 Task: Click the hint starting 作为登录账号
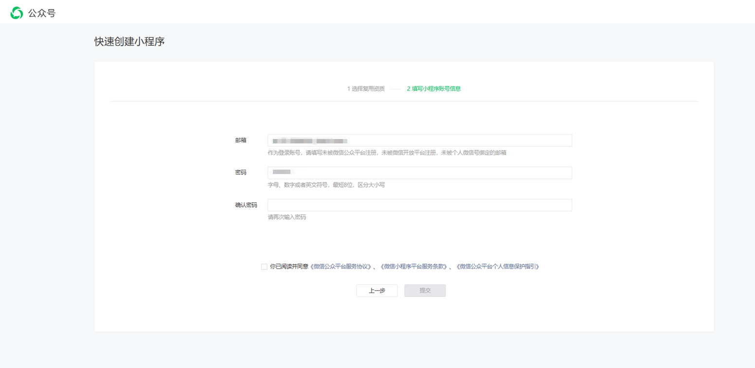click(x=387, y=153)
